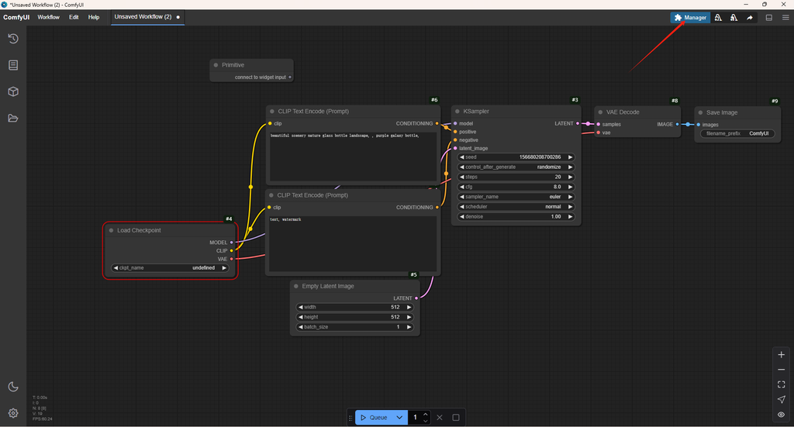
Task: Zoom in with the plus canvas control
Action: tap(781, 354)
